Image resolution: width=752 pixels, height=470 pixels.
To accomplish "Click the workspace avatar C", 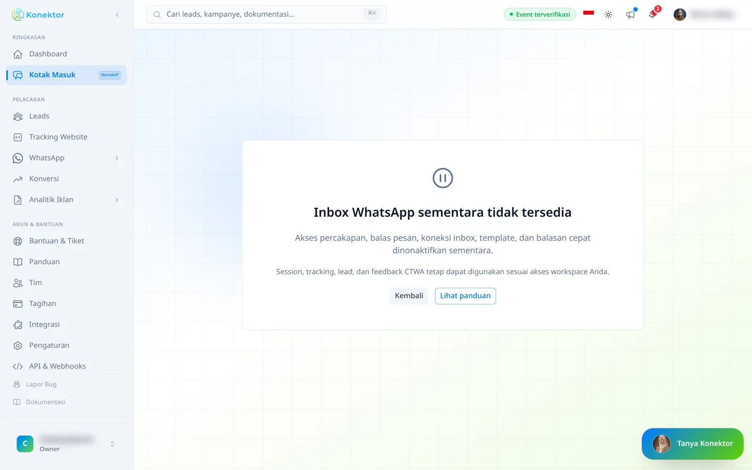I will [25, 444].
